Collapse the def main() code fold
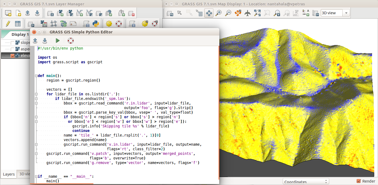378x185 pixels. pyautogui.click(x=36, y=76)
